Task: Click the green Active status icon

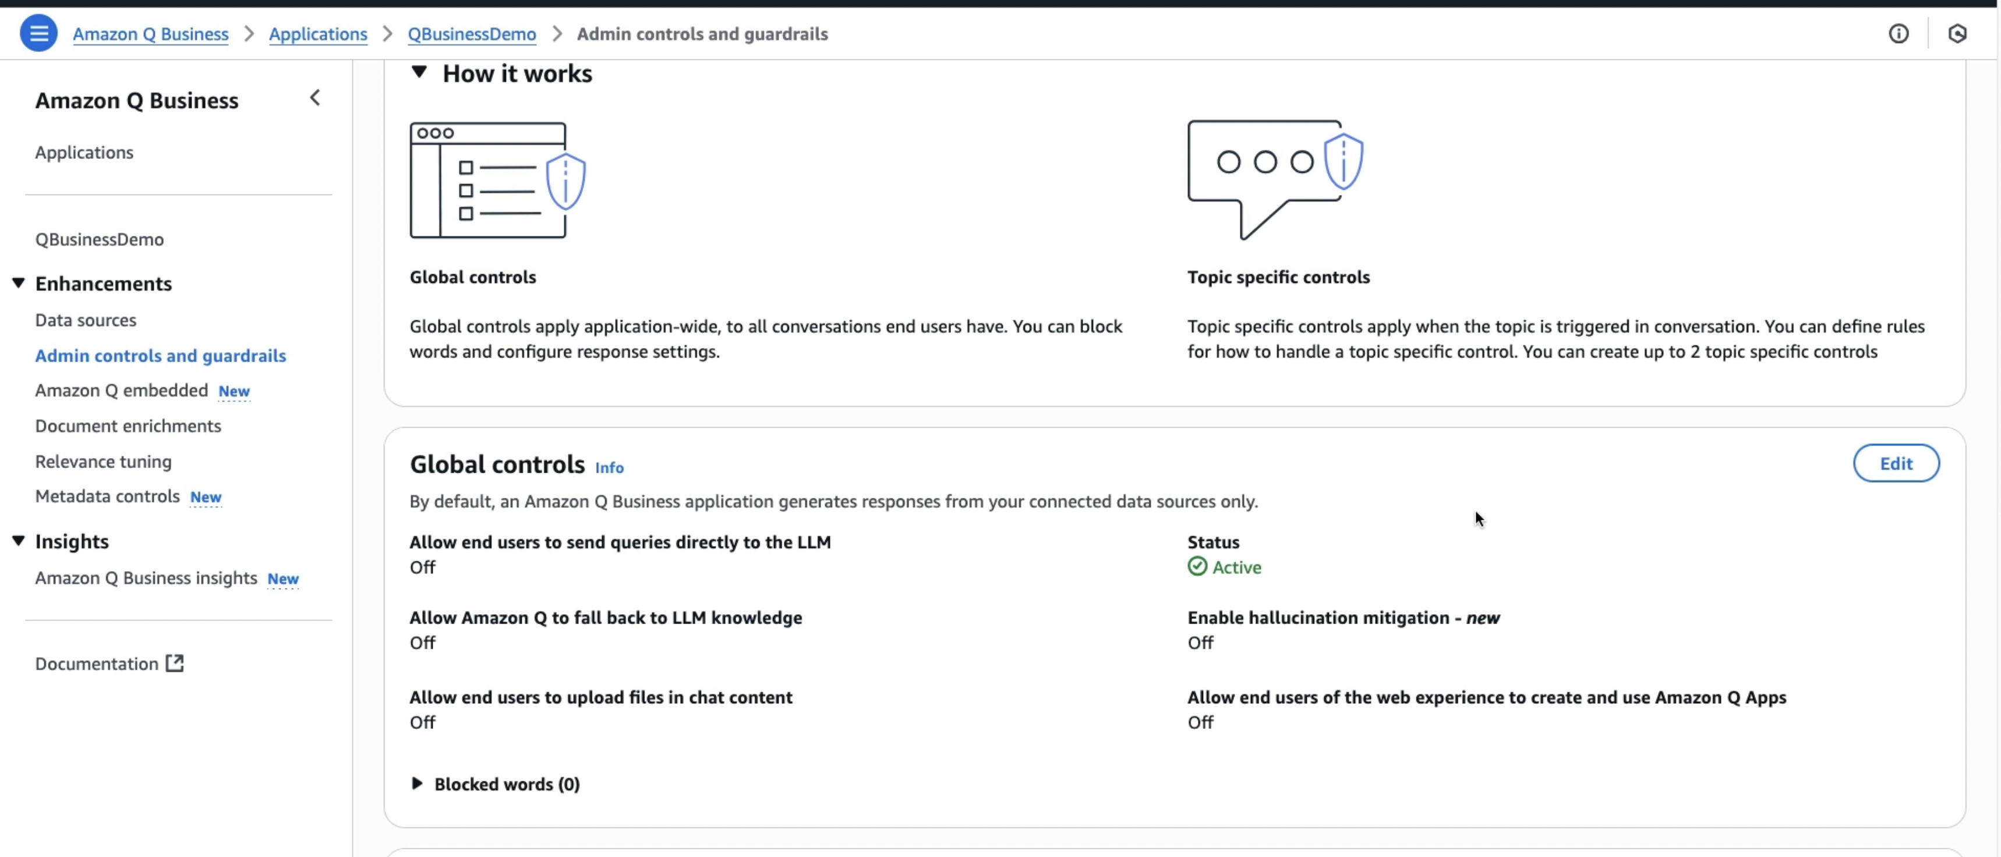Action: tap(1197, 566)
